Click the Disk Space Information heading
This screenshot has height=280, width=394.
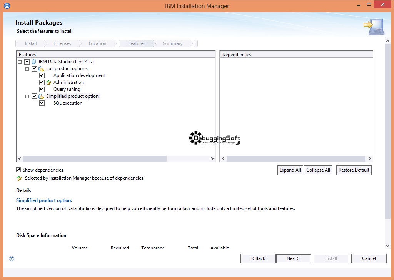click(x=41, y=235)
